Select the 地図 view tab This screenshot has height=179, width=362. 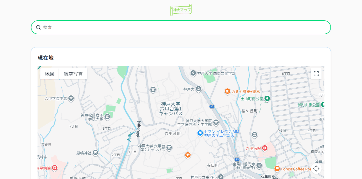point(50,74)
